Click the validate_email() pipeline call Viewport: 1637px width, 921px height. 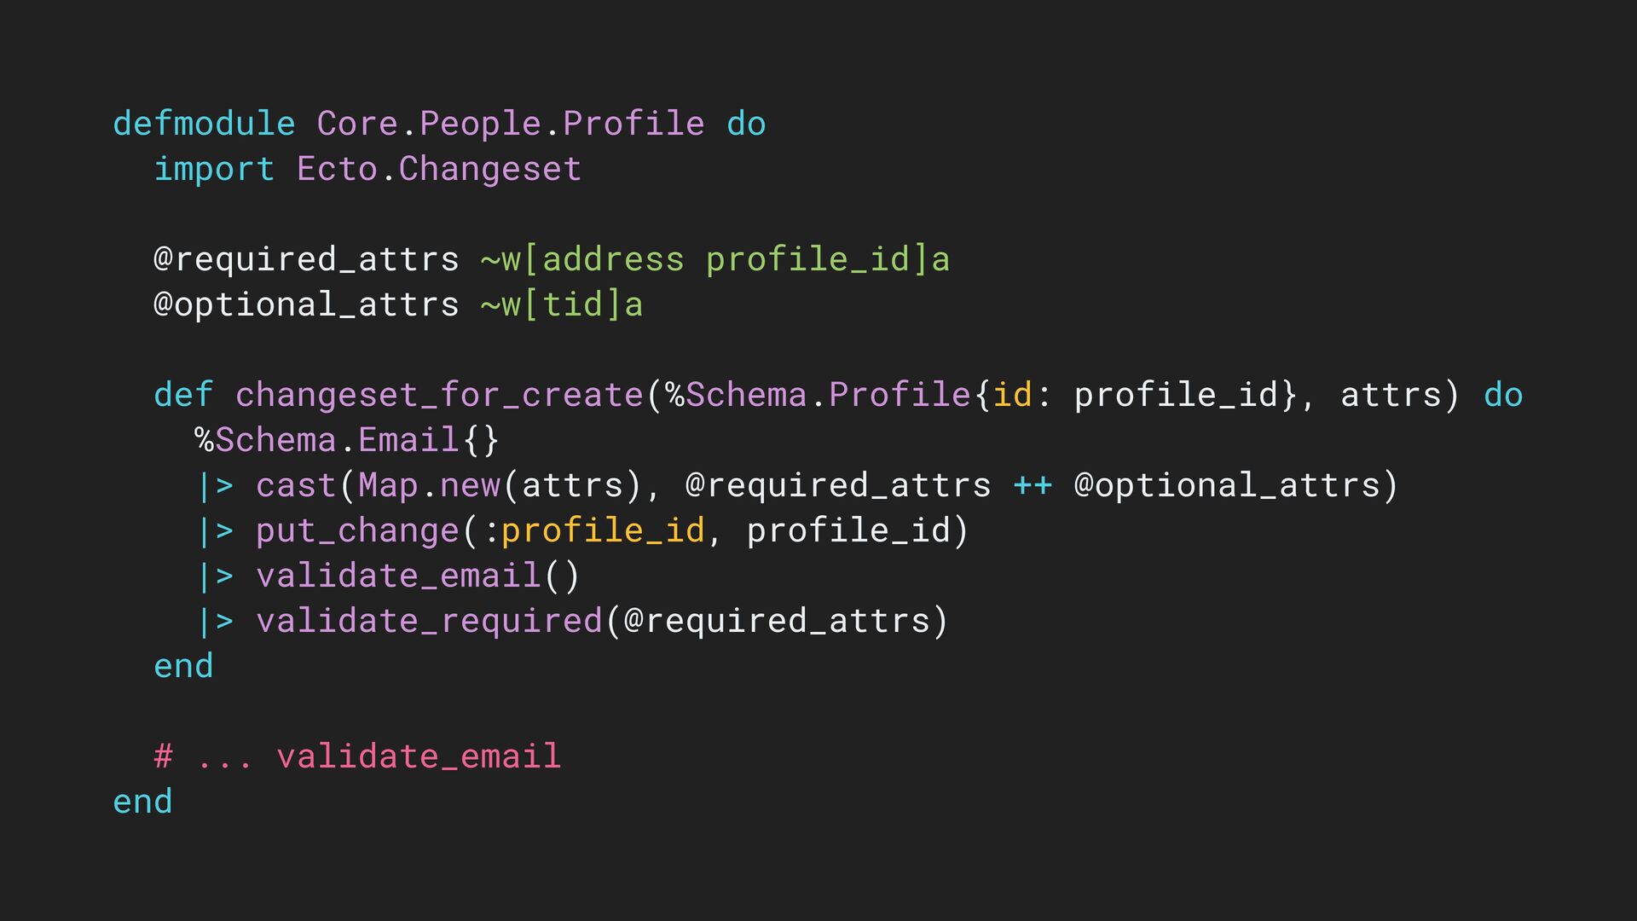point(419,576)
